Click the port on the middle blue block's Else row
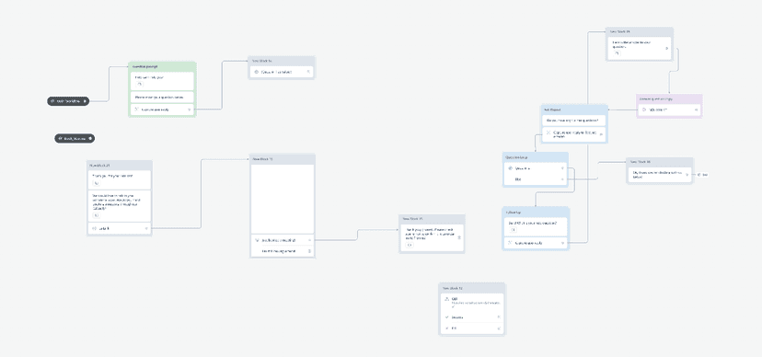This screenshot has height=357, width=762. click(x=562, y=179)
